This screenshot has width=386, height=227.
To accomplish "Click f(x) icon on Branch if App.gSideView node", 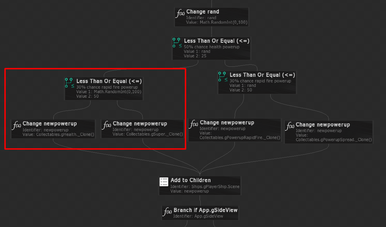I will pos(168,211).
